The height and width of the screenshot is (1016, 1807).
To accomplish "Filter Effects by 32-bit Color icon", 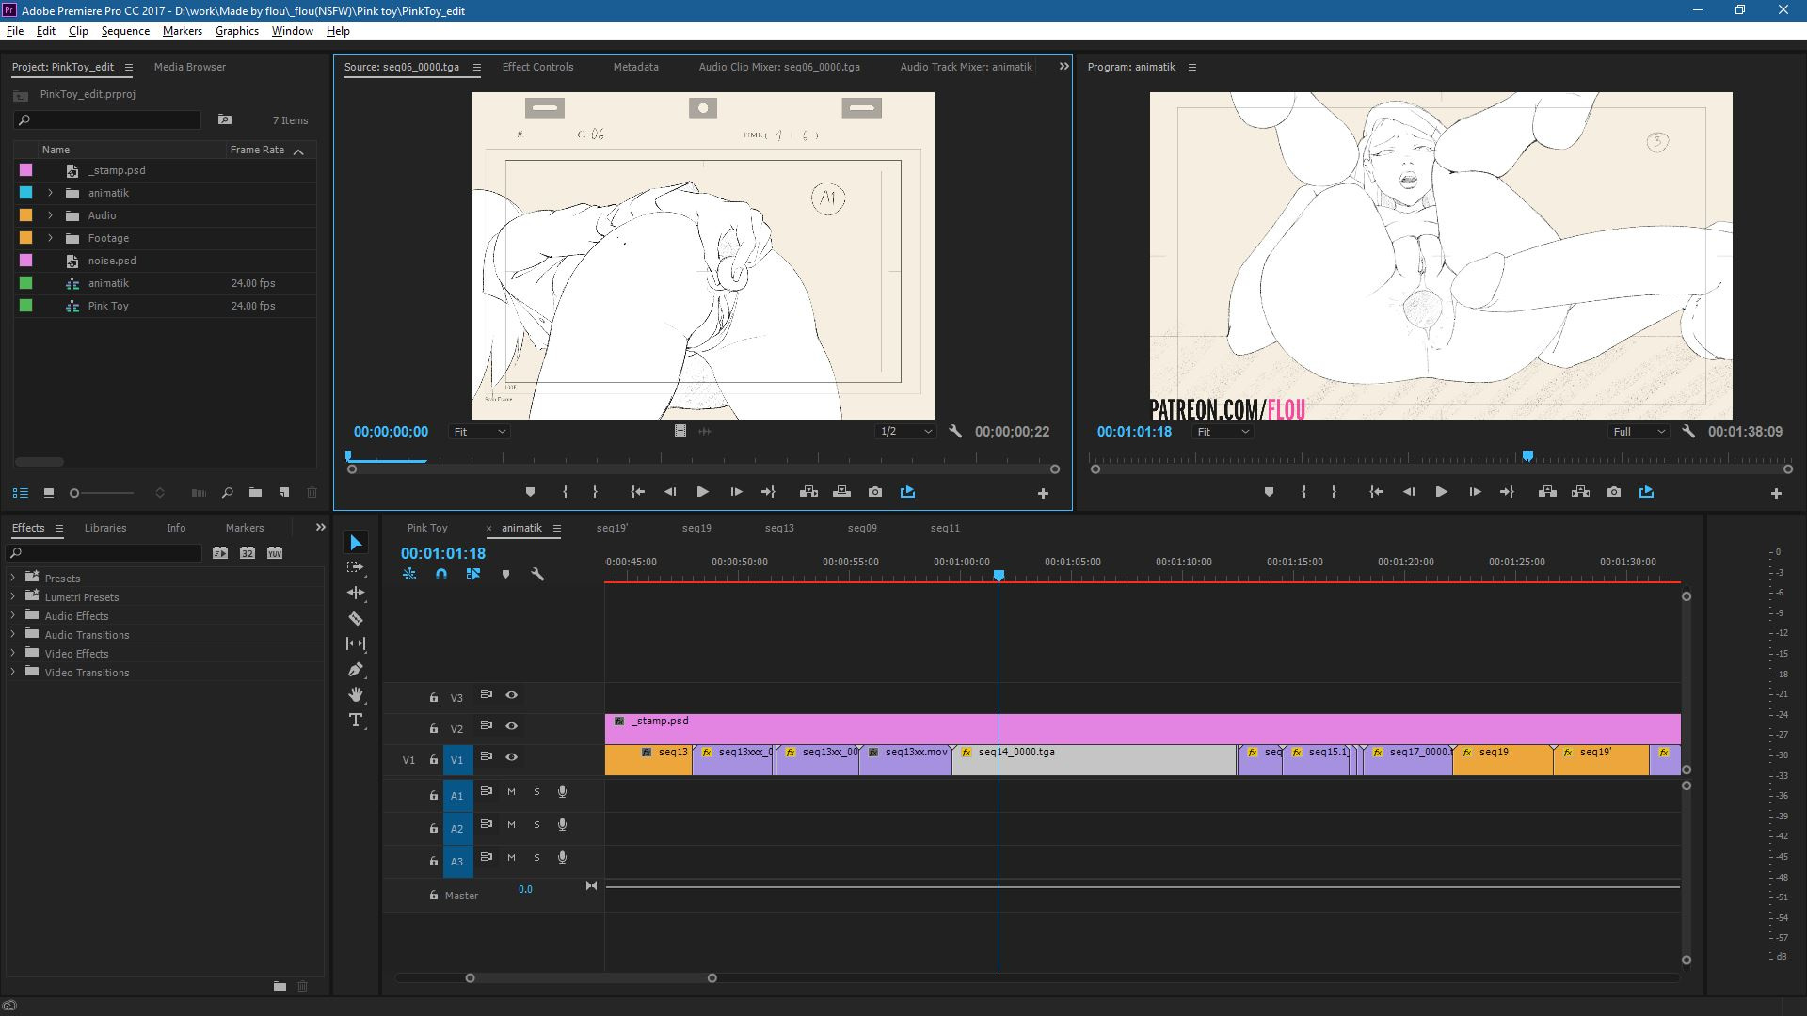I will point(247,553).
